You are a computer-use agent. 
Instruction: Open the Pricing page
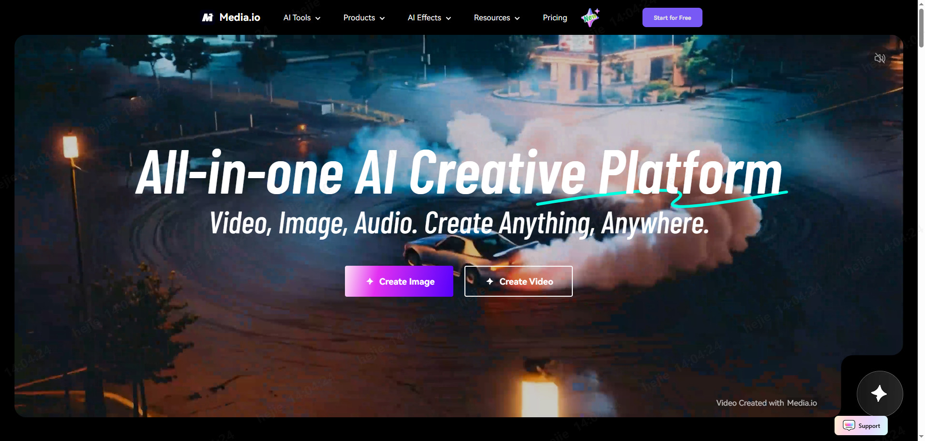(555, 18)
